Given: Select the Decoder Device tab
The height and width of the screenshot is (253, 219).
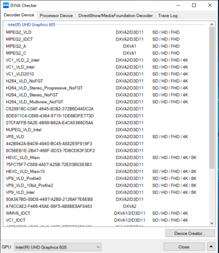Looking at the screenshot, I should point(19,15).
